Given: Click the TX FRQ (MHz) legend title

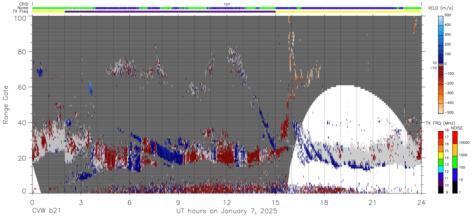Looking at the screenshot, I should (440, 123).
